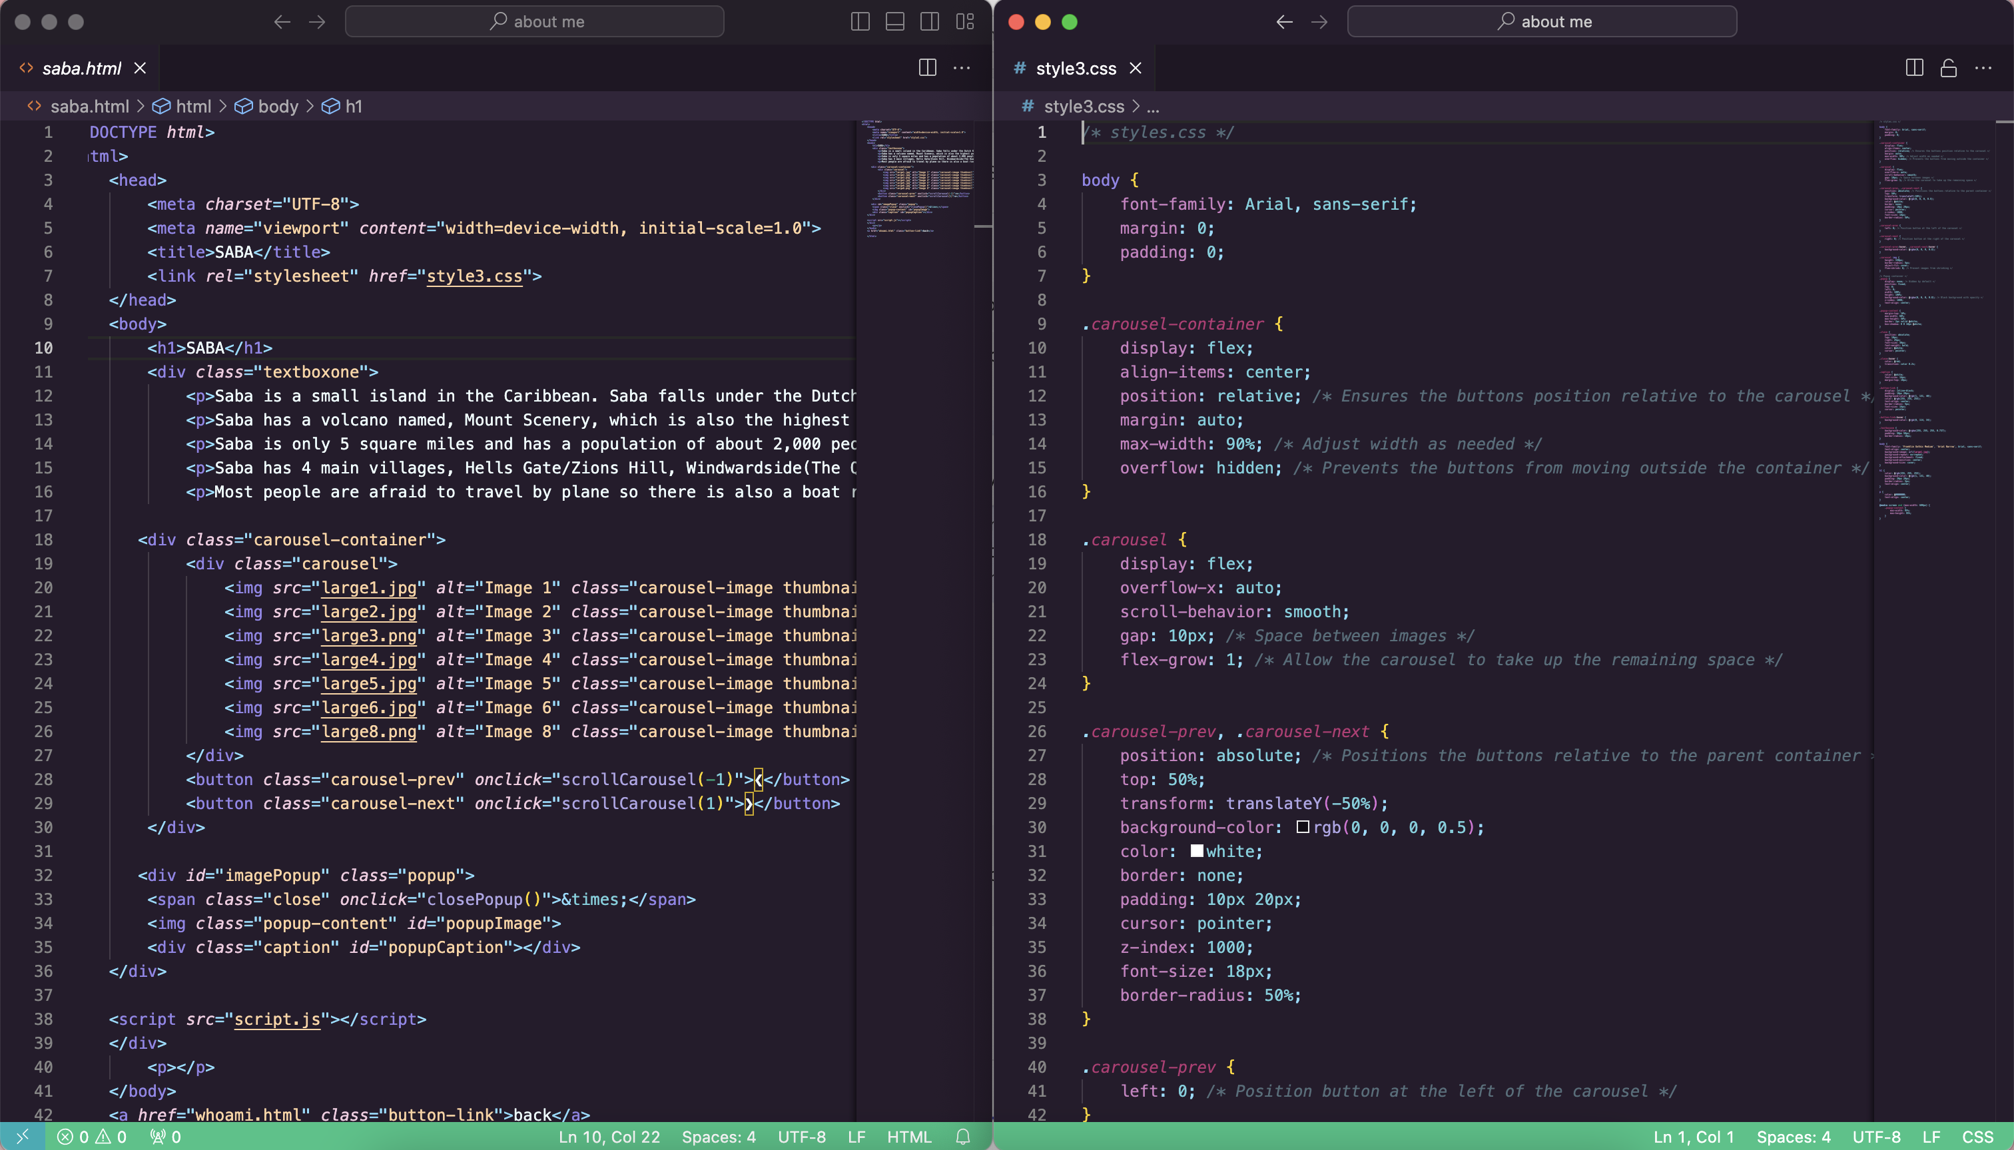Image resolution: width=2014 pixels, height=1150 pixels.
Task: Close the style3.css tab
Action: tap(1136, 68)
